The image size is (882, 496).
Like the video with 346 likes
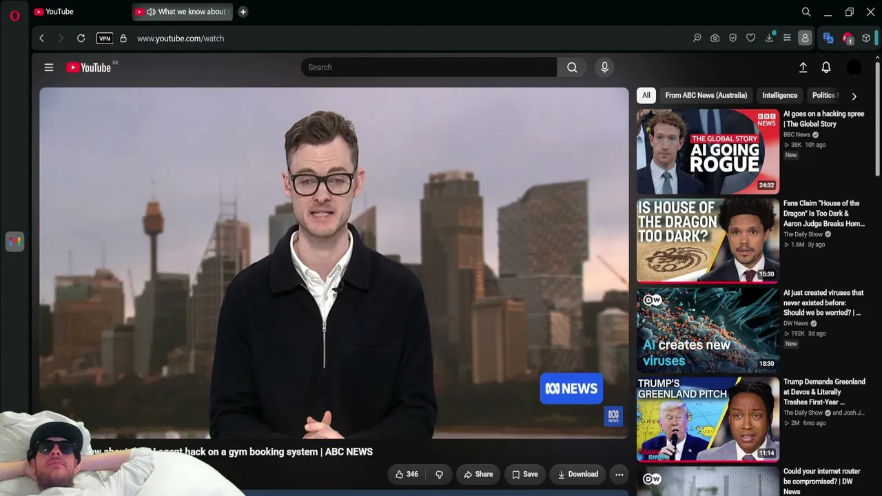tap(407, 475)
